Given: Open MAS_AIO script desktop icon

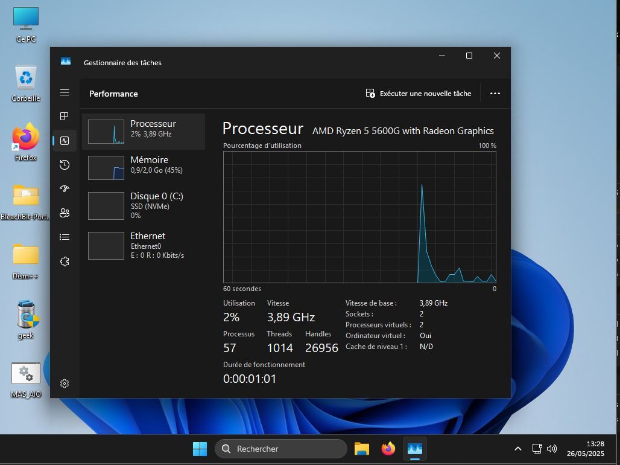Looking at the screenshot, I should (26, 379).
